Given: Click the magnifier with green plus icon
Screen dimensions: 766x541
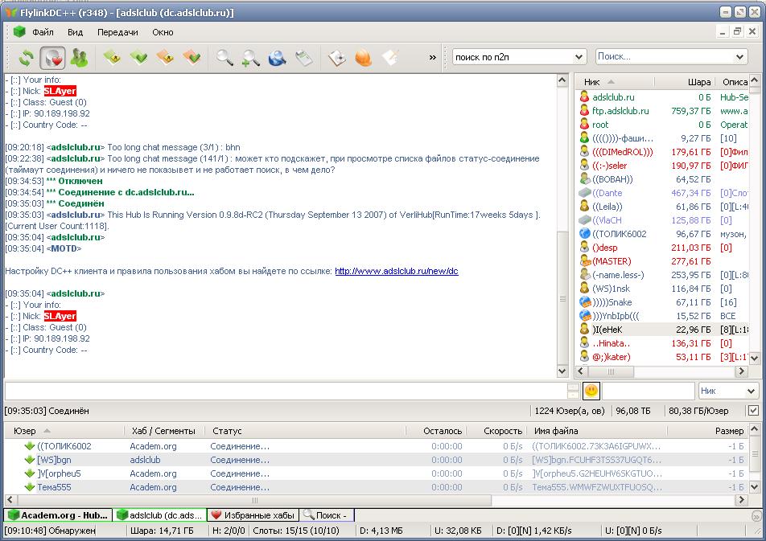Looking at the screenshot, I should pos(251,57).
